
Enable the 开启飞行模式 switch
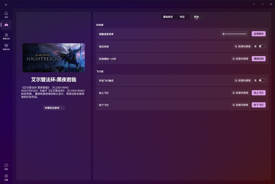point(262,80)
